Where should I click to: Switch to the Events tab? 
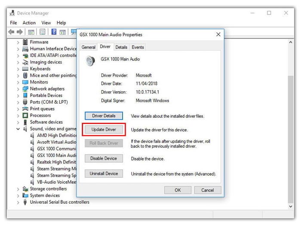click(138, 47)
